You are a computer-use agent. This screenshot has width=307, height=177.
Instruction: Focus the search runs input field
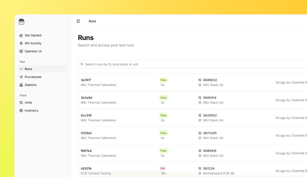[x=192, y=64]
